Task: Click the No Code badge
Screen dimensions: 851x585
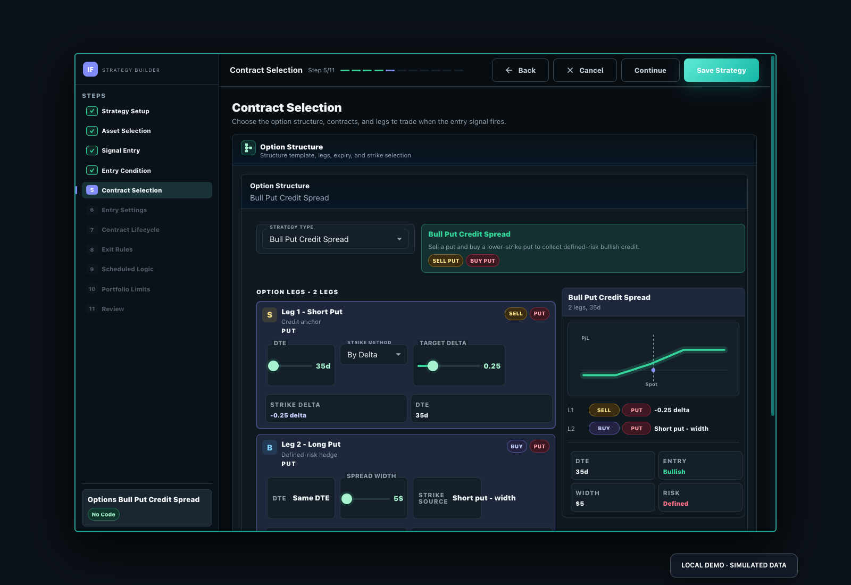Action: [x=103, y=514]
